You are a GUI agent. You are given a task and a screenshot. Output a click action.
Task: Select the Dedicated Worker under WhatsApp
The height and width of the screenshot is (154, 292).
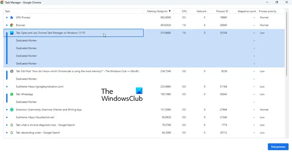tap(144, 102)
